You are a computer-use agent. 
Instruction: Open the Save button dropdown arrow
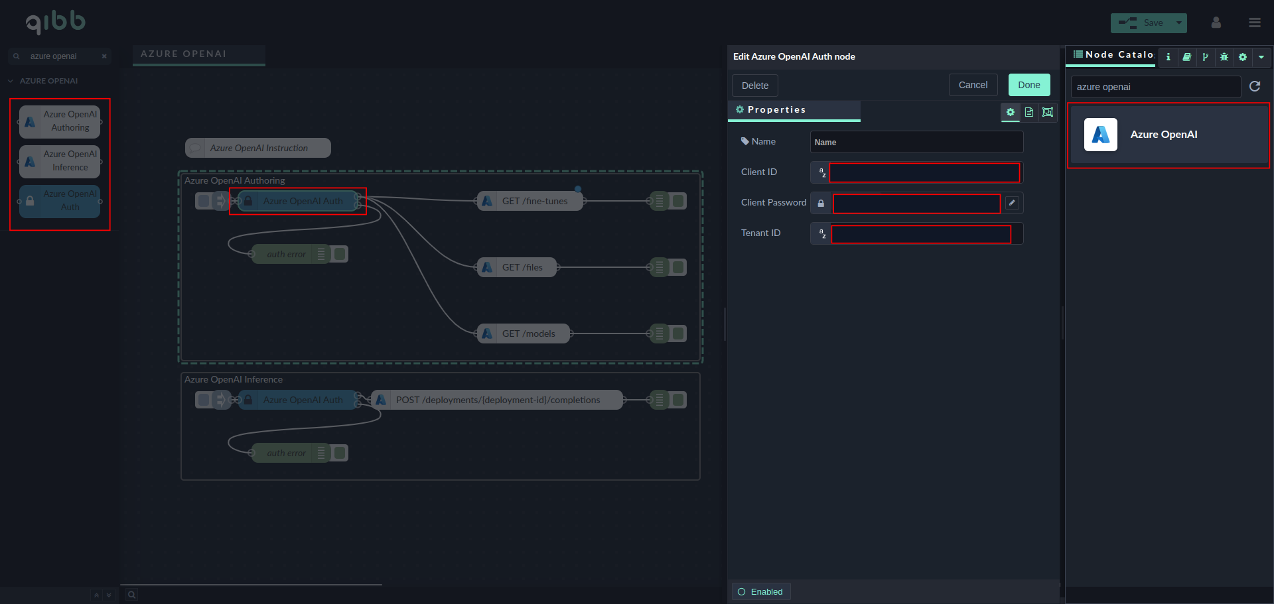tap(1178, 23)
